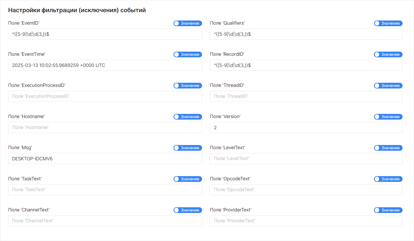Toggle the ThreadID 'Значение' switch
Viewport: 414px width, 241px height.
coord(388,86)
